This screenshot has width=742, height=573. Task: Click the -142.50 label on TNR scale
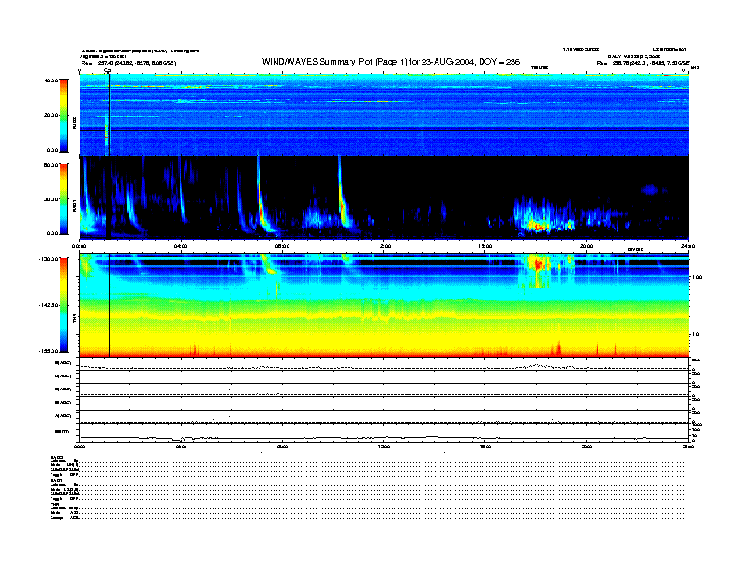click(x=49, y=306)
